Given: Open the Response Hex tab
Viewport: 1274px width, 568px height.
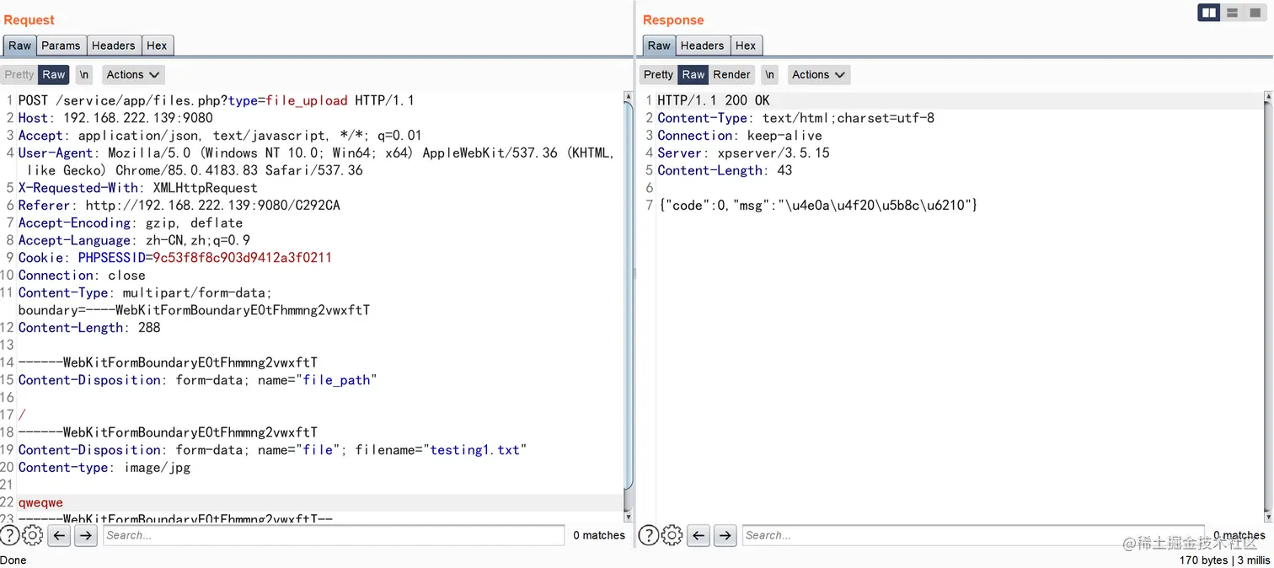Looking at the screenshot, I should pyautogui.click(x=746, y=46).
